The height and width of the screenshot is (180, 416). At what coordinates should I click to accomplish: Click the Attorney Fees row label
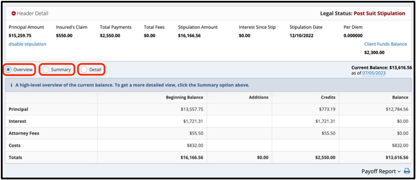pos(24,133)
